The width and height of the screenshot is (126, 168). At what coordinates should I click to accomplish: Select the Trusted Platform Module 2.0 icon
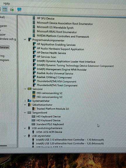34,109
